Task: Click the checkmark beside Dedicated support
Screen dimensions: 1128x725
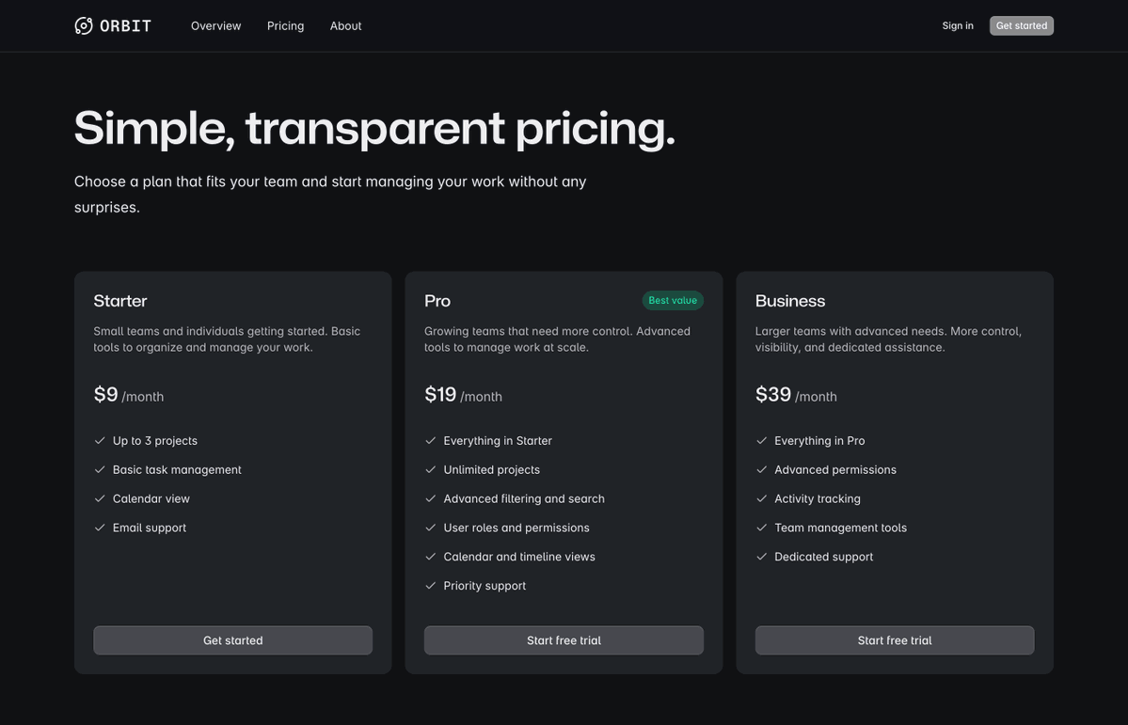Action: tap(762, 557)
